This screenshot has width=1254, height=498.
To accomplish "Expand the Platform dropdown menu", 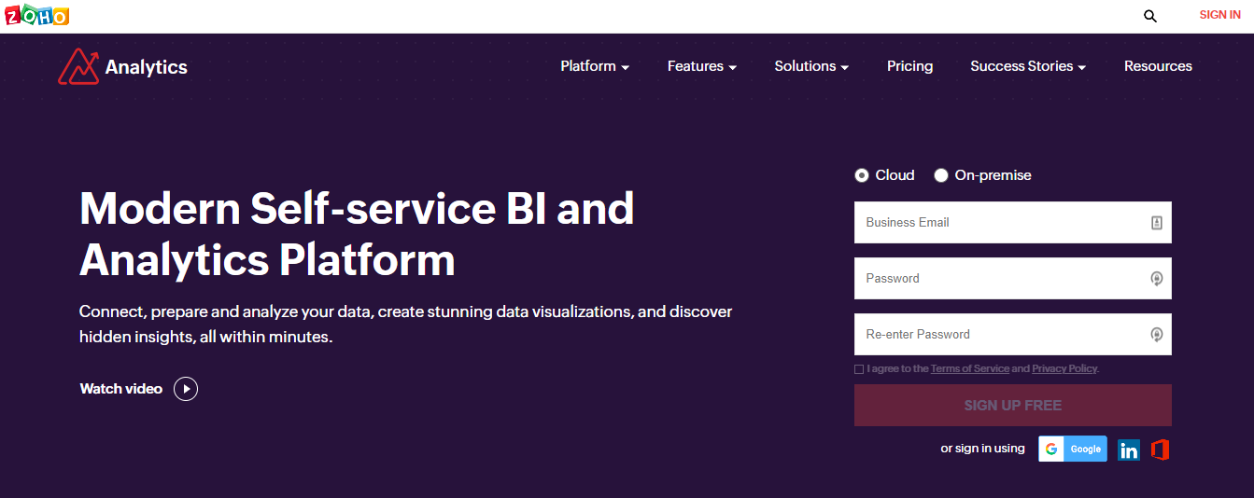I will [595, 66].
